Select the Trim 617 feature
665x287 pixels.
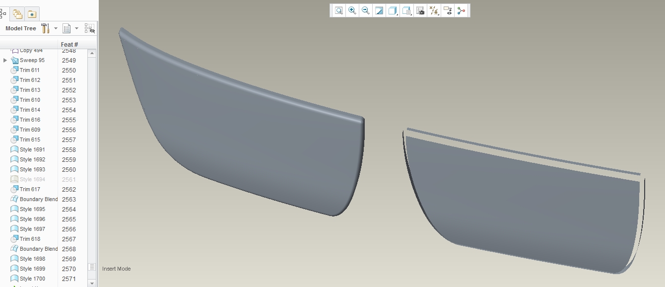[x=30, y=189]
